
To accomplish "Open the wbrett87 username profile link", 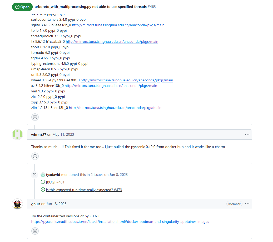I will [39, 135].
